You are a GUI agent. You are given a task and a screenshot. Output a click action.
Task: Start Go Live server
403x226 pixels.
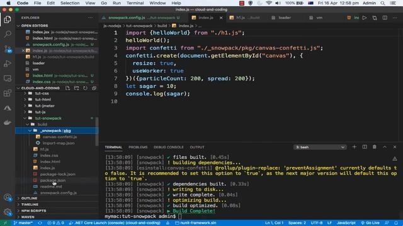[370, 223]
